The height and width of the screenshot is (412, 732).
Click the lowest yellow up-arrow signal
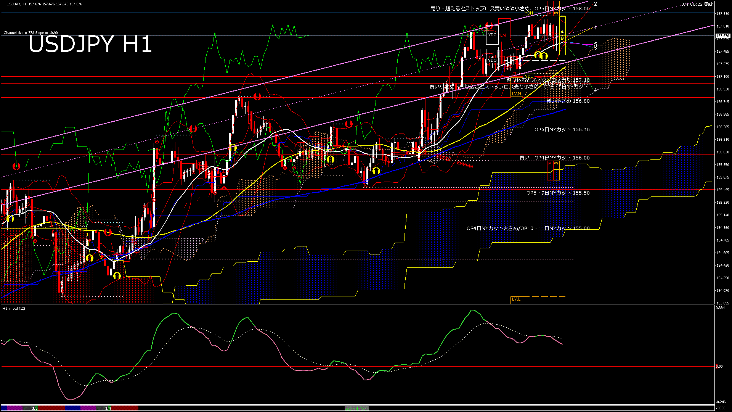(117, 275)
